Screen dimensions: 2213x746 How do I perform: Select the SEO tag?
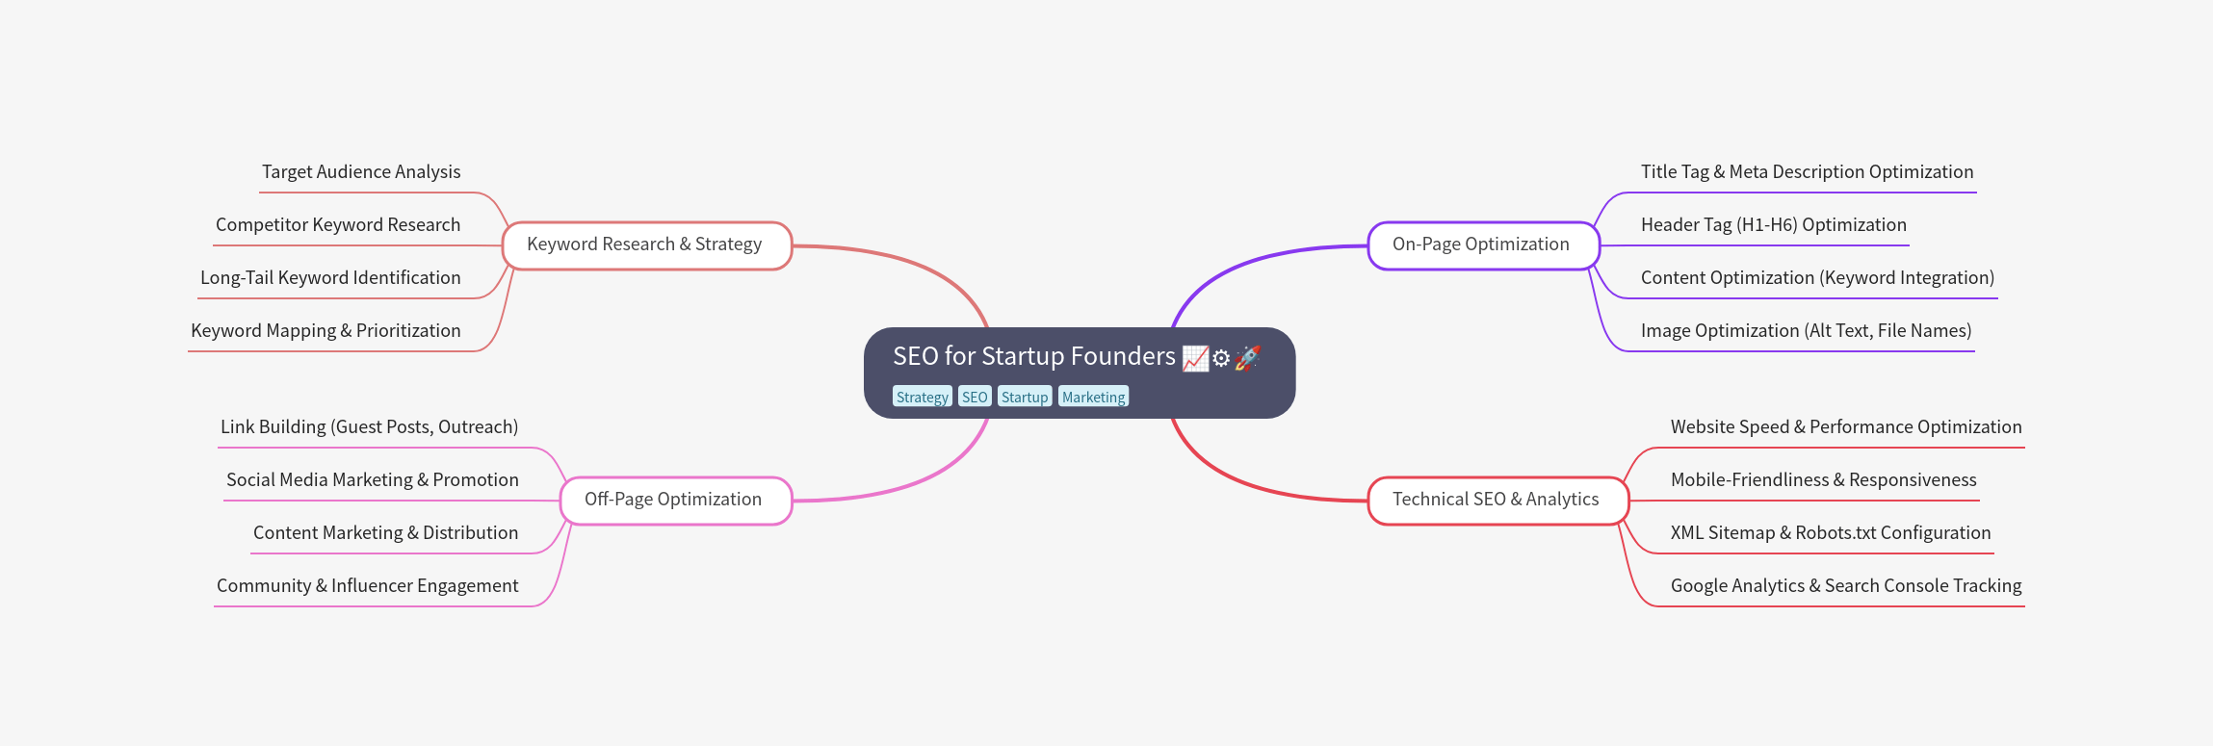(x=974, y=397)
